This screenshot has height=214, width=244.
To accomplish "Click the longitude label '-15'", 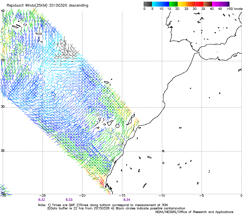I will pos(122,196).
